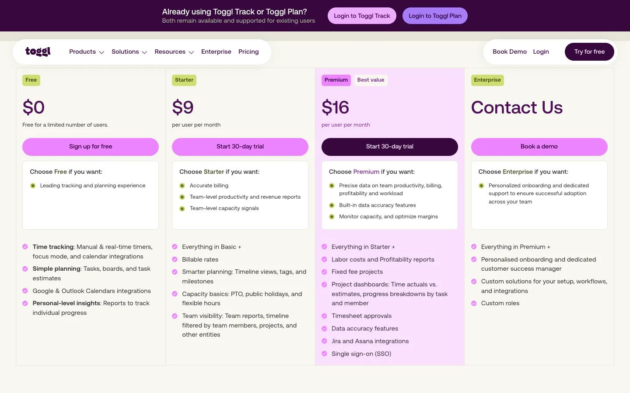Click 'Choose Starter if you want' heading
This screenshot has height=393, width=630.
coord(219,172)
